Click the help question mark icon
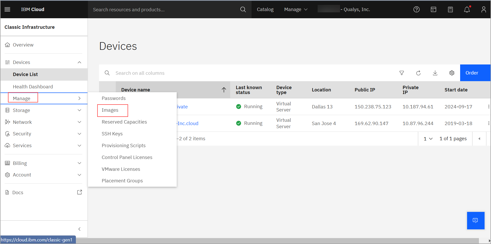This screenshot has width=491, height=244. [x=416, y=10]
